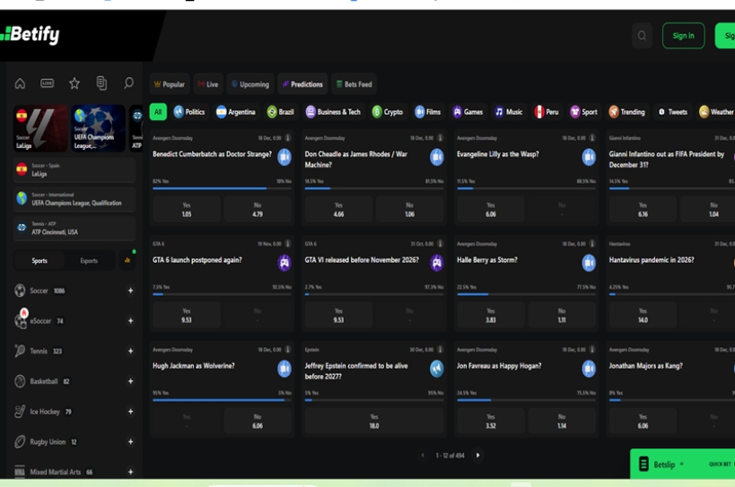Expand the eSoccer sport section
735x487 pixels.
(130, 321)
